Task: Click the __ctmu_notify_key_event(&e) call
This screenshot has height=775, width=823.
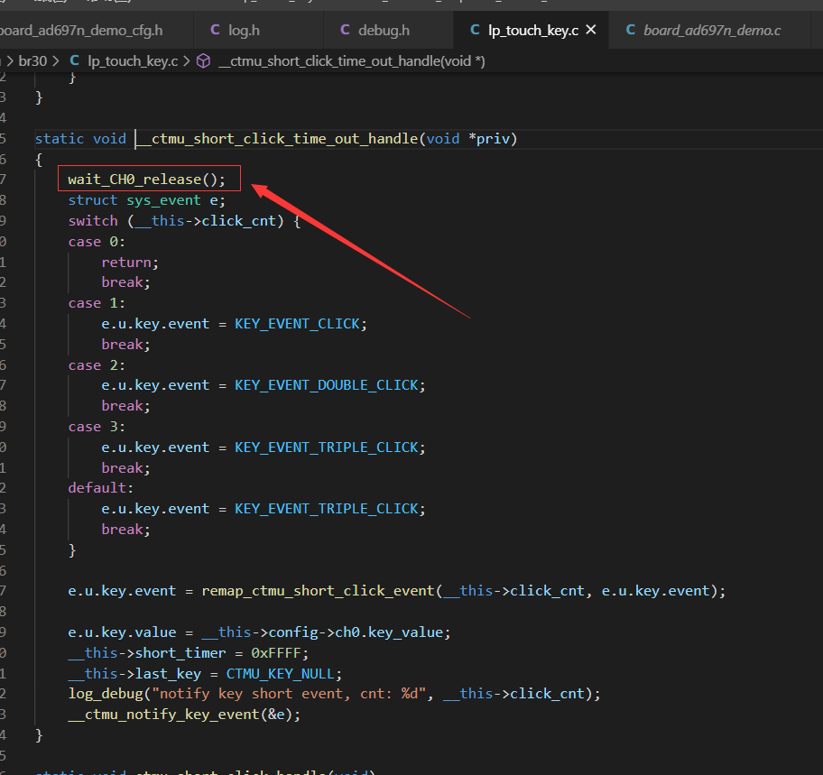Action: [184, 715]
